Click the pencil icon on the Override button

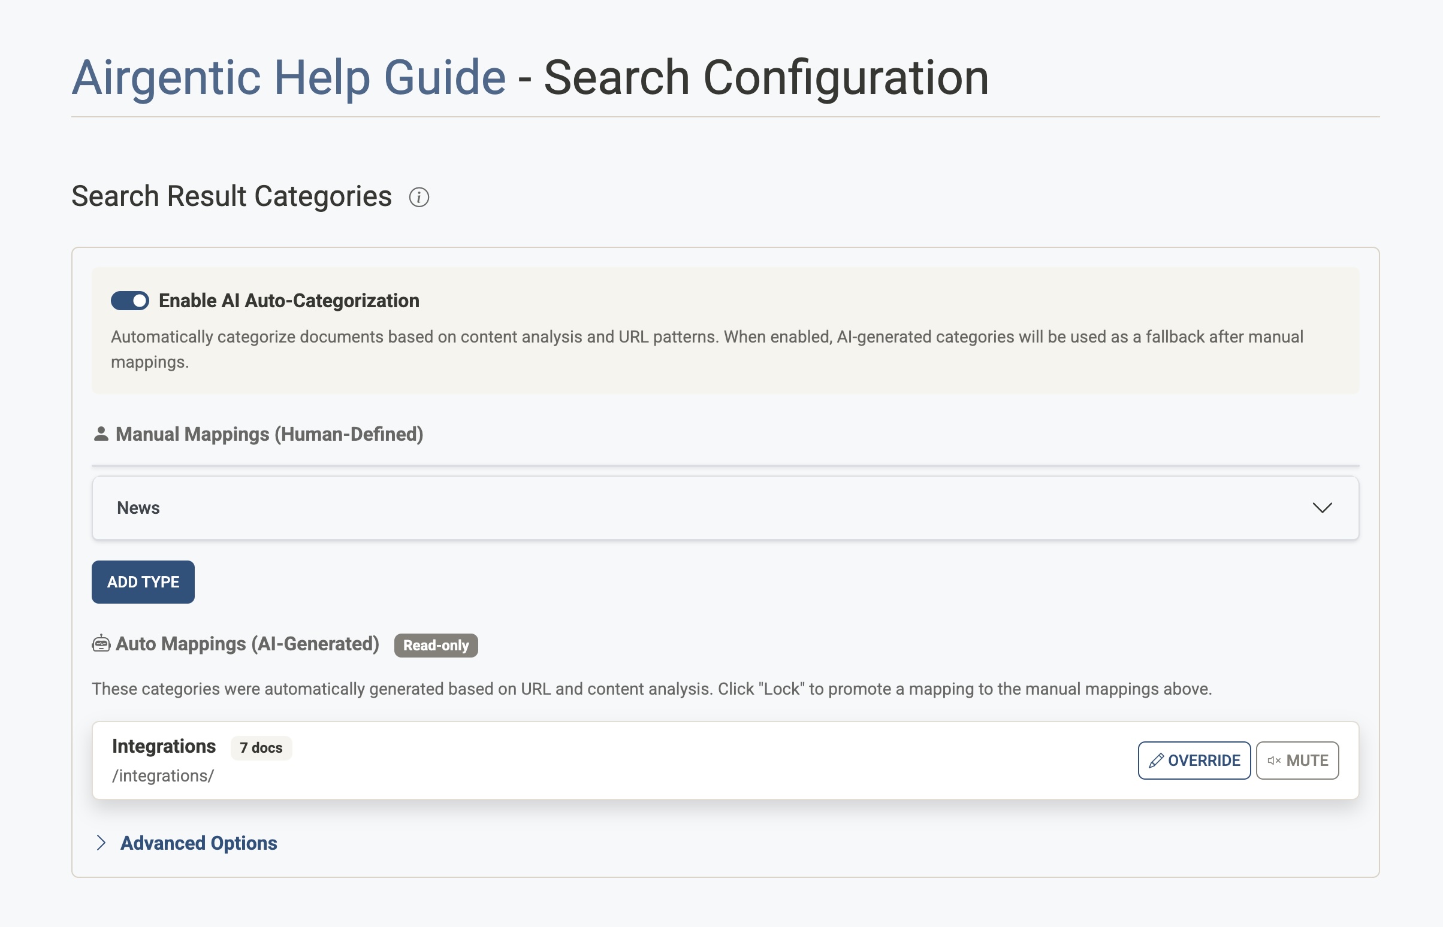[x=1156, y=761]
